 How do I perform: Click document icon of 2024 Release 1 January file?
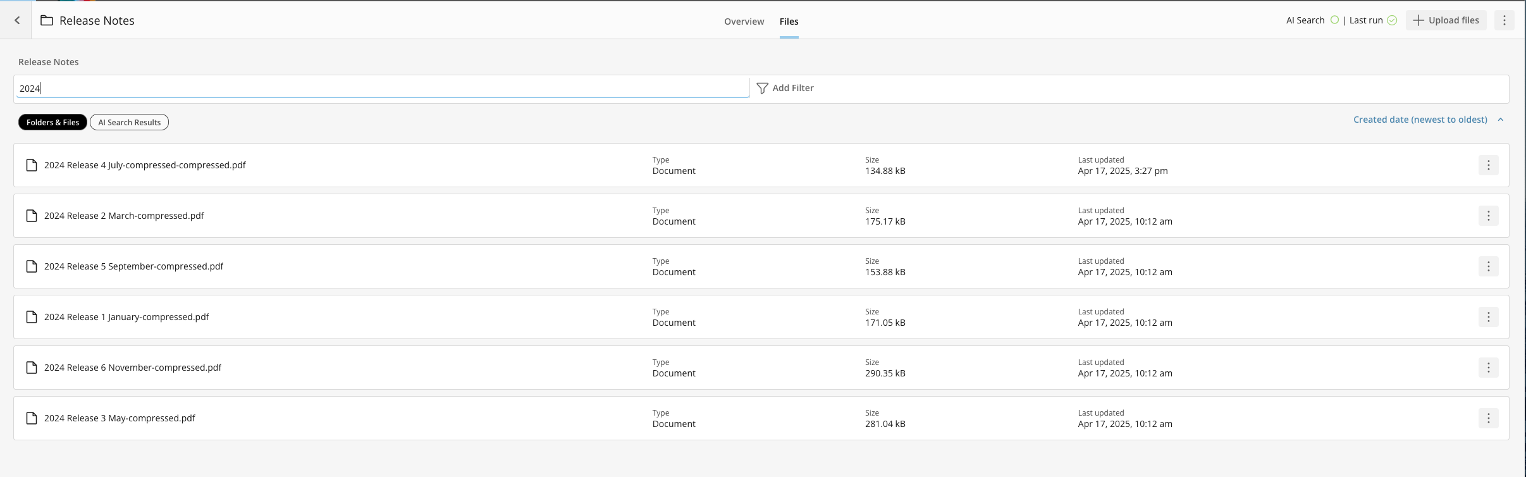coord(32,317)
